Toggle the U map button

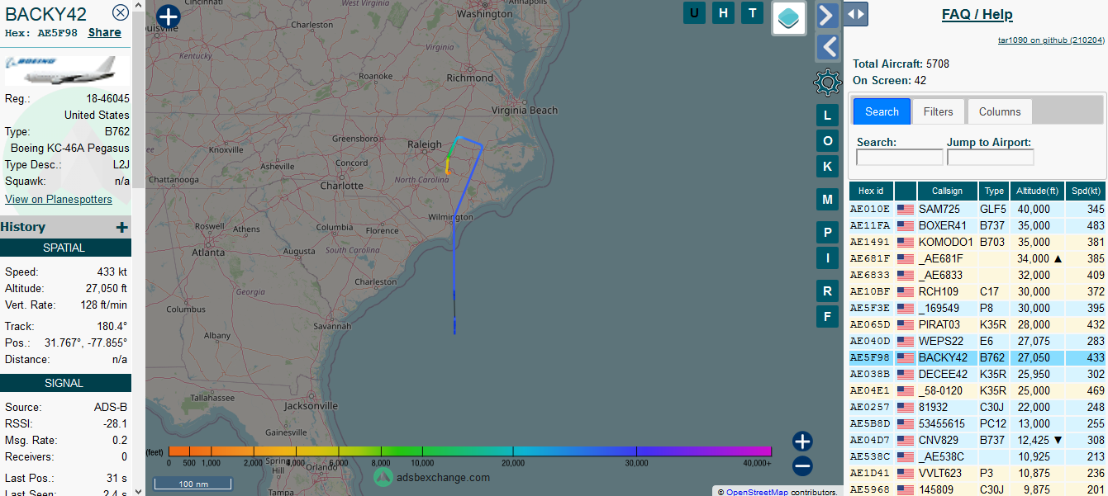click(x=694, y=12)
